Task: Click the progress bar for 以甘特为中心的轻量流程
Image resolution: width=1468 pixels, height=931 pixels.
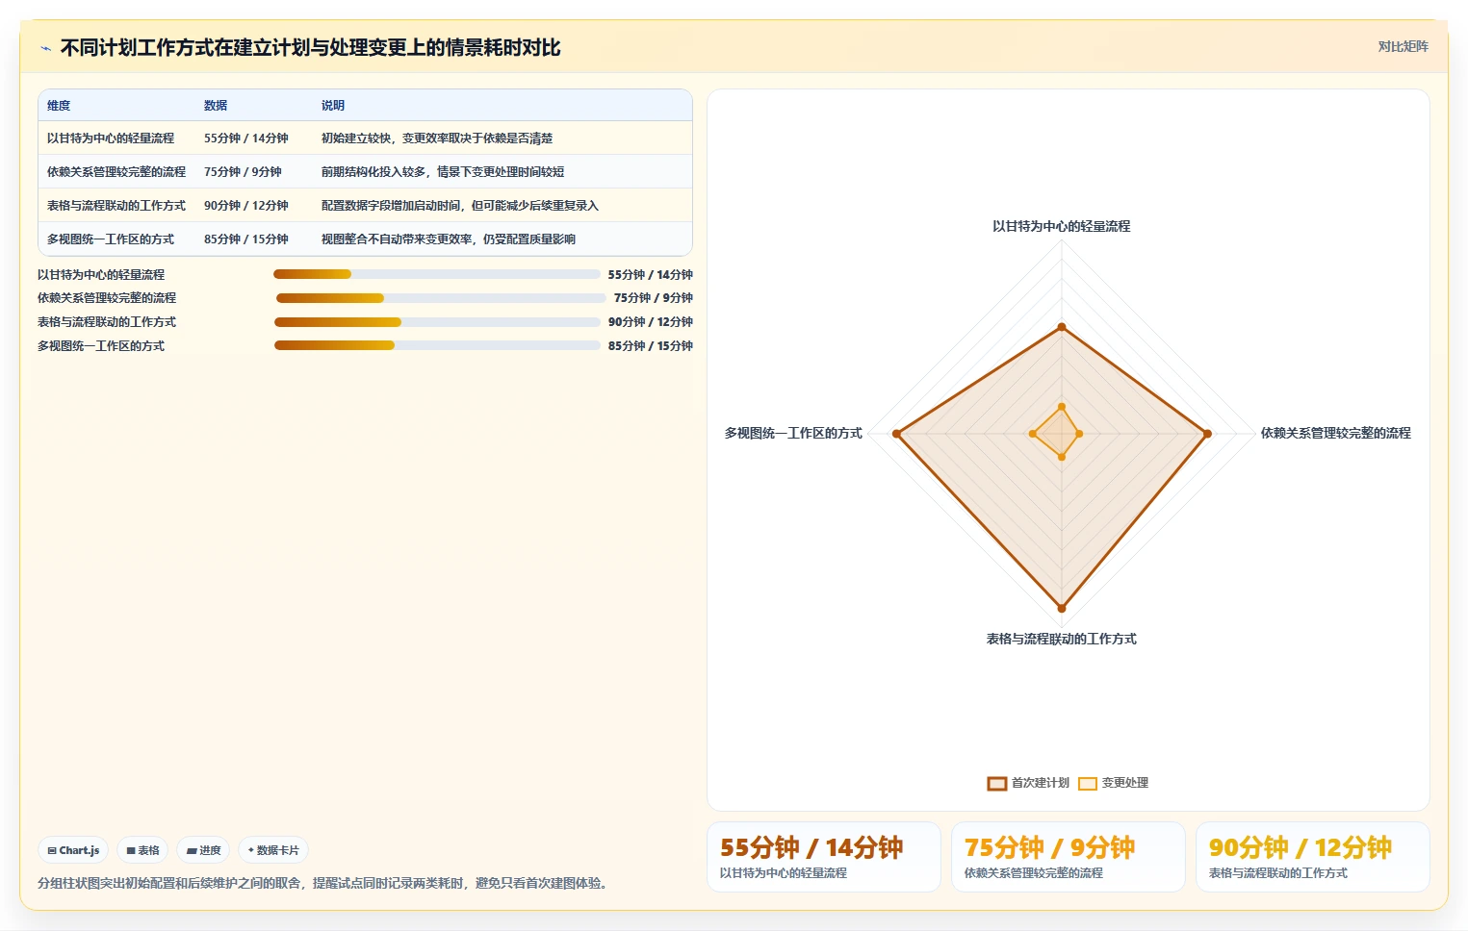Action: (x=437, y=274)
